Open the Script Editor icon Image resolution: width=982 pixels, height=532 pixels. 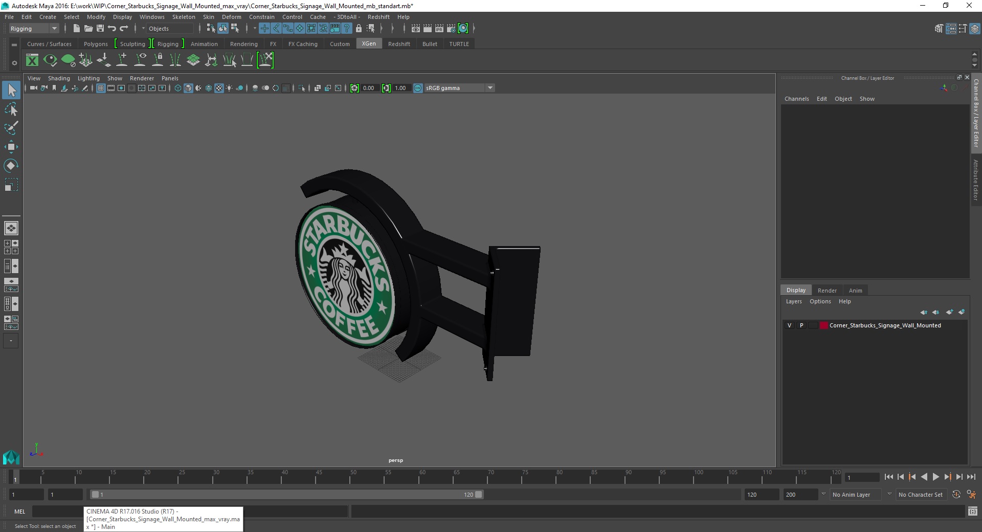973,511
